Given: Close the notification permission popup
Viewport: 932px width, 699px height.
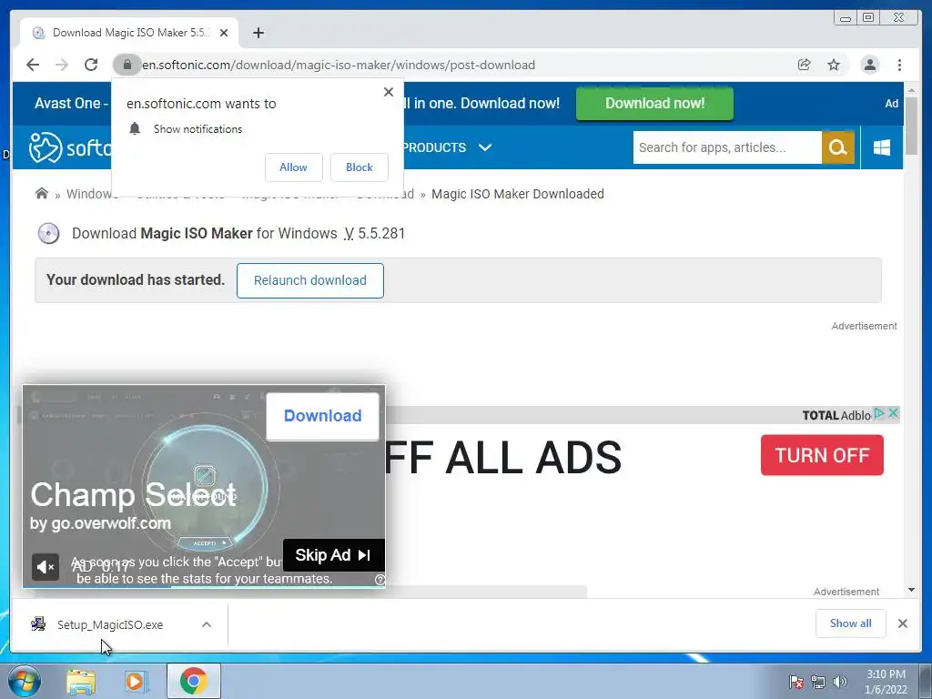Looking at the screenshot, I should 389,92.
